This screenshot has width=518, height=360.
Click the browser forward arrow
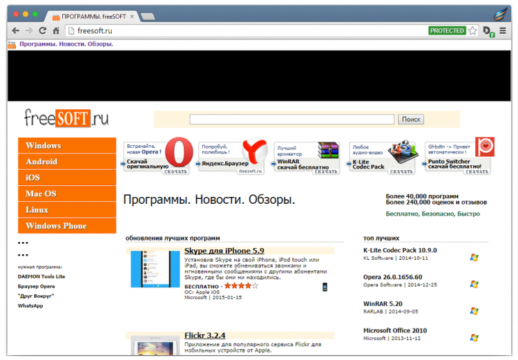coord(29,30)
